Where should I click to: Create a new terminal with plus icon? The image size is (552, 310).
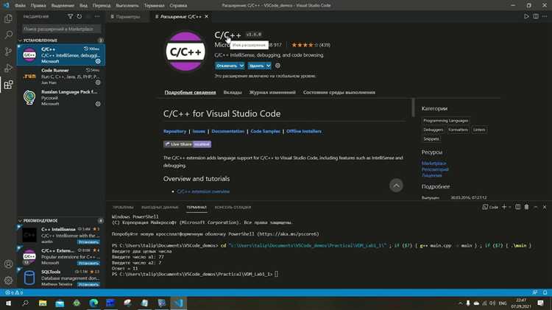click(x=503, y=207)
